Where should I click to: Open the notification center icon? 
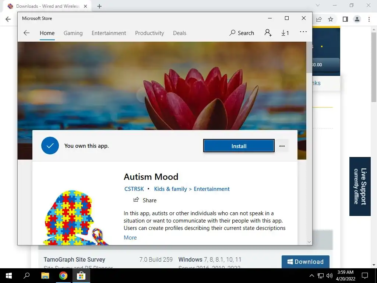pos(365,276)
